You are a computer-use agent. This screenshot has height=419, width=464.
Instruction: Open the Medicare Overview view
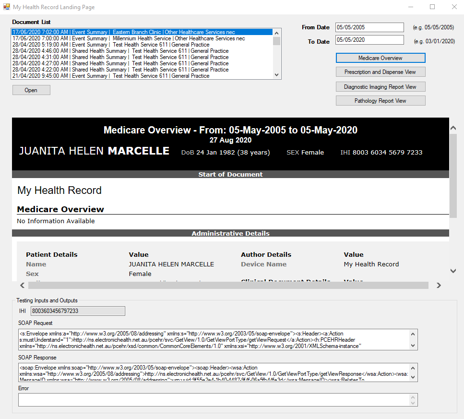click(380, 58)
